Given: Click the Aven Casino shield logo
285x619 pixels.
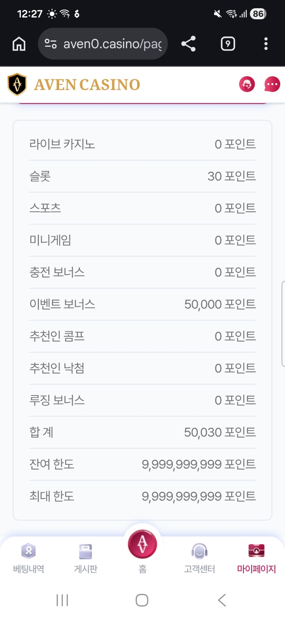Looking at the screenshot, I should 17,85.
